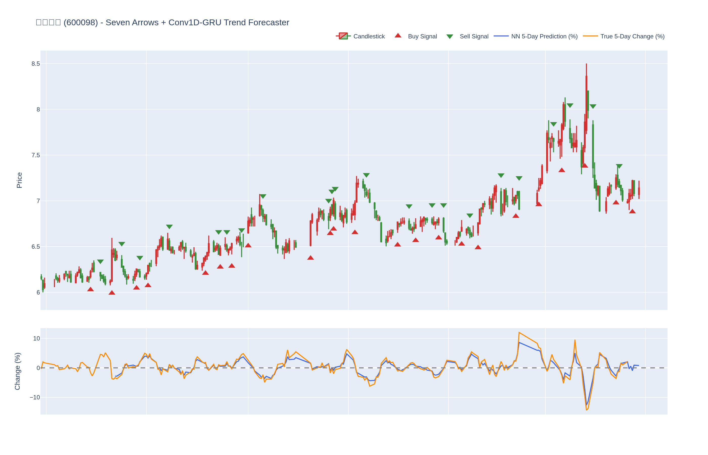Click True 5-Day Change legend label
Image resolution: width=708 pixels, height=455 pixels.
pyautogui.click(x=632, y=36)
